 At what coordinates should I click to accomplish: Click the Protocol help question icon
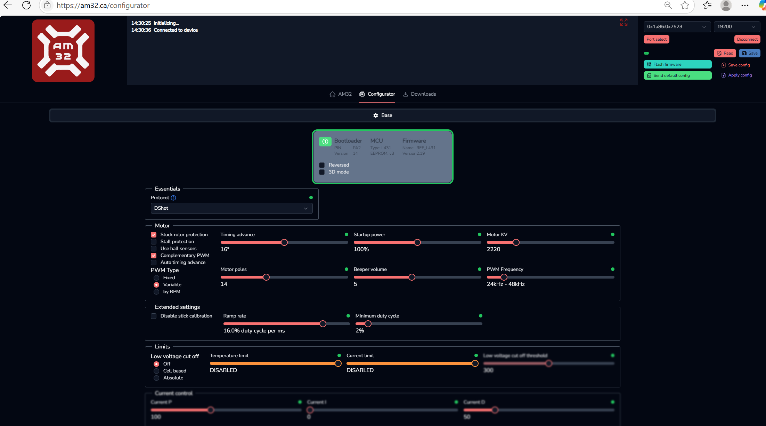point(173,198)
